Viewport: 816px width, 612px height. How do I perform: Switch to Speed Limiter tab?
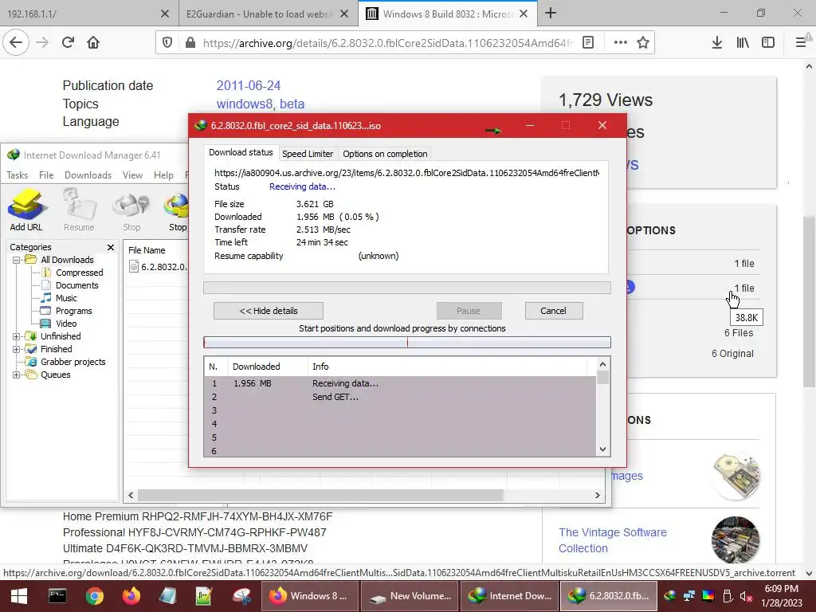tap(308, 154)
